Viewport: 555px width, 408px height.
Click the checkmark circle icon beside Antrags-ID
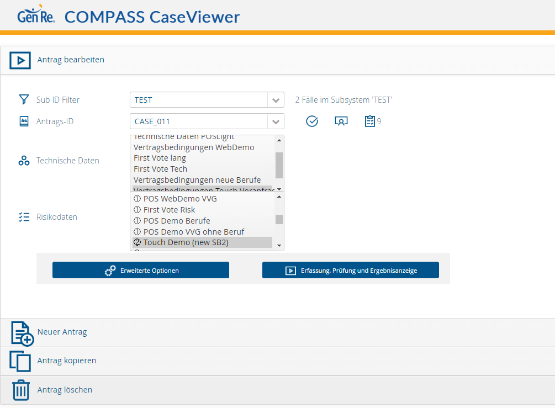click(312, 121)
